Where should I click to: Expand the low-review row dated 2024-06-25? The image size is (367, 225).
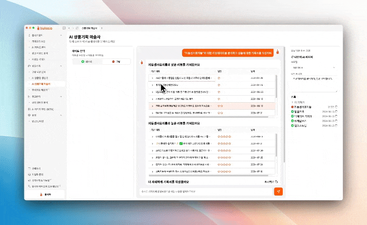click(x=153, y=92)
